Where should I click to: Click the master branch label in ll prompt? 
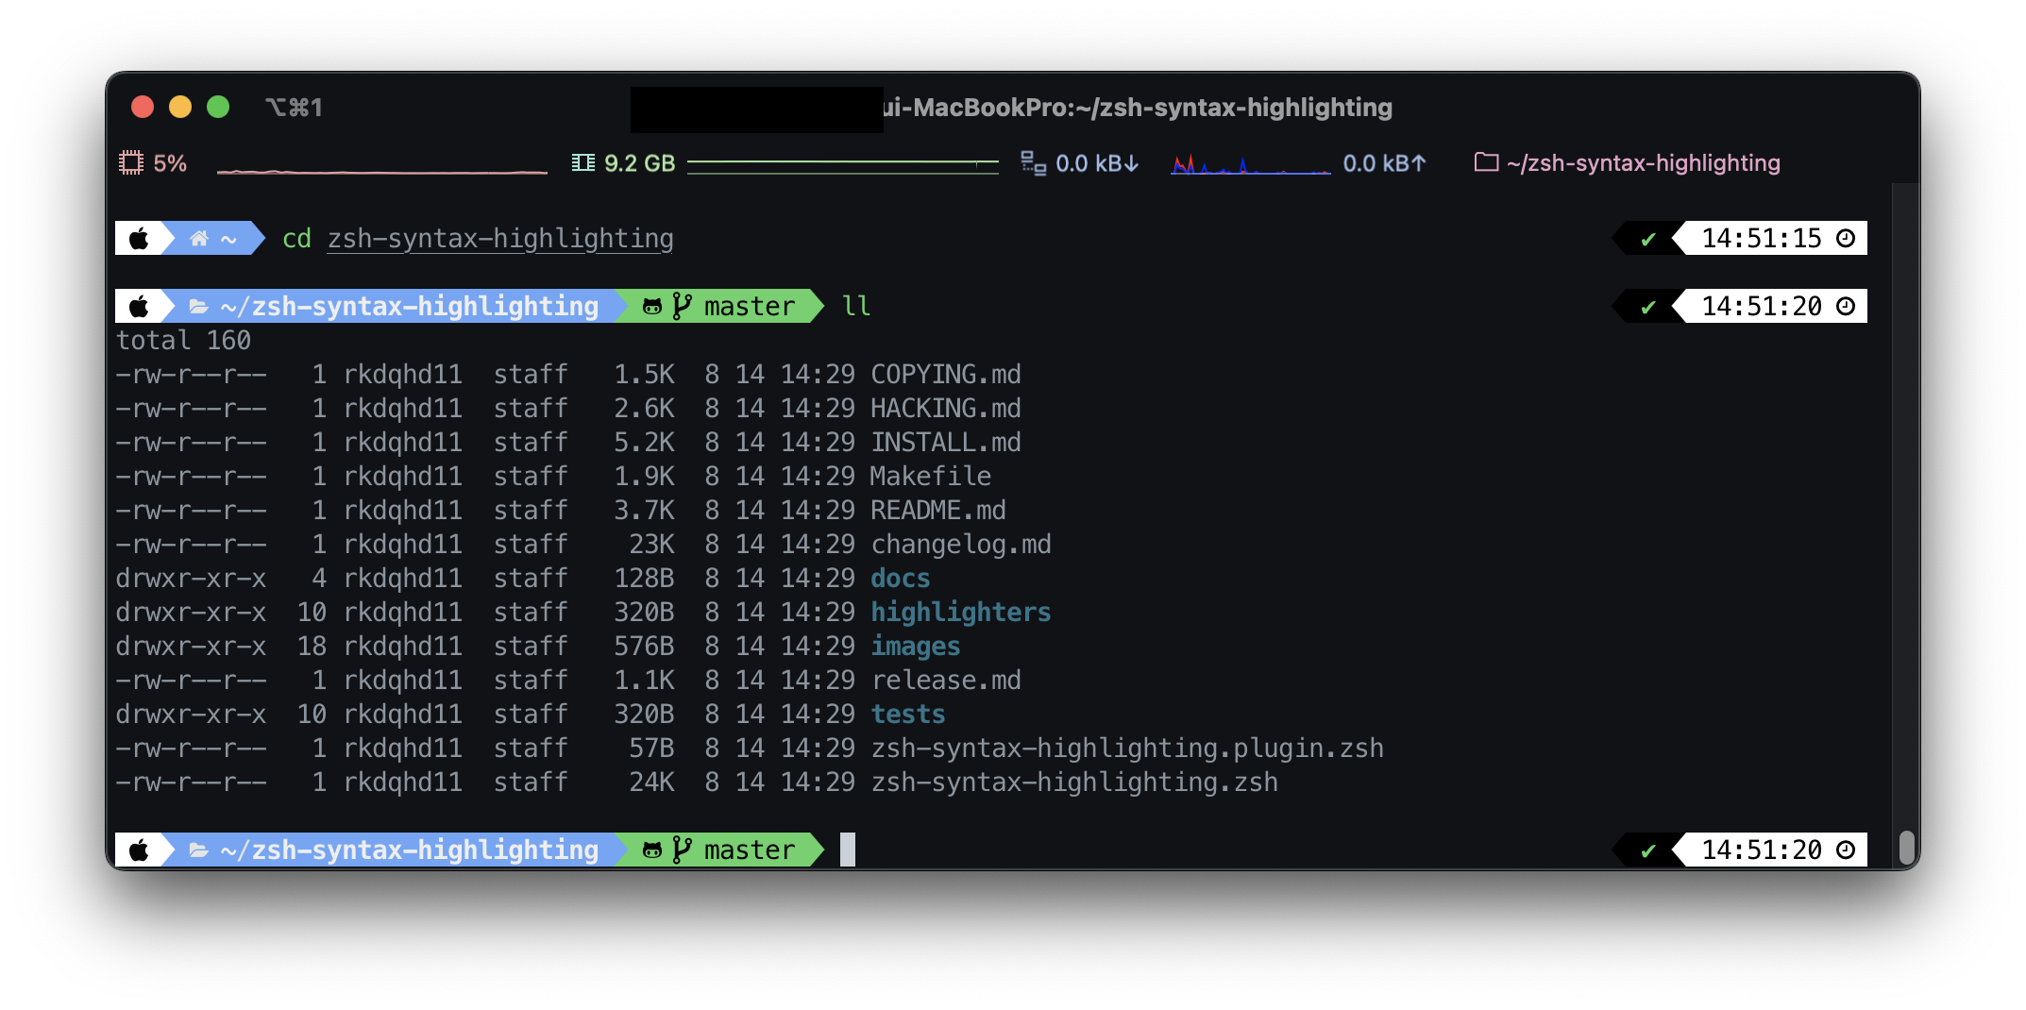pyautogui.click(x=750, y=307)
